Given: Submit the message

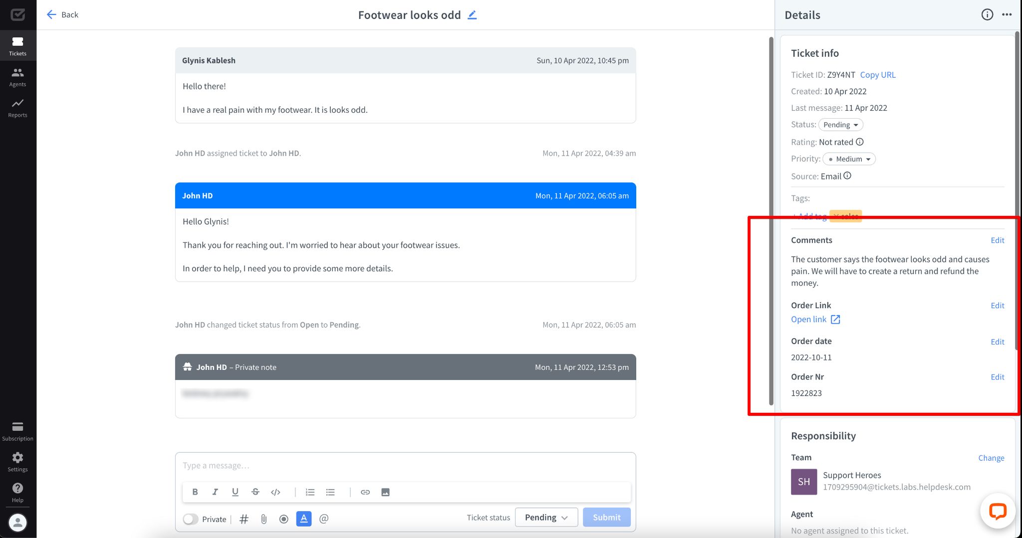Looking at the screenshot, I should point(607,518).
